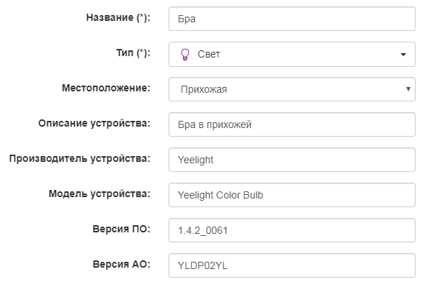This screenshot has width=425, height=282.
Task: Click the Название (*) label
Action: (x=118, y=17)
